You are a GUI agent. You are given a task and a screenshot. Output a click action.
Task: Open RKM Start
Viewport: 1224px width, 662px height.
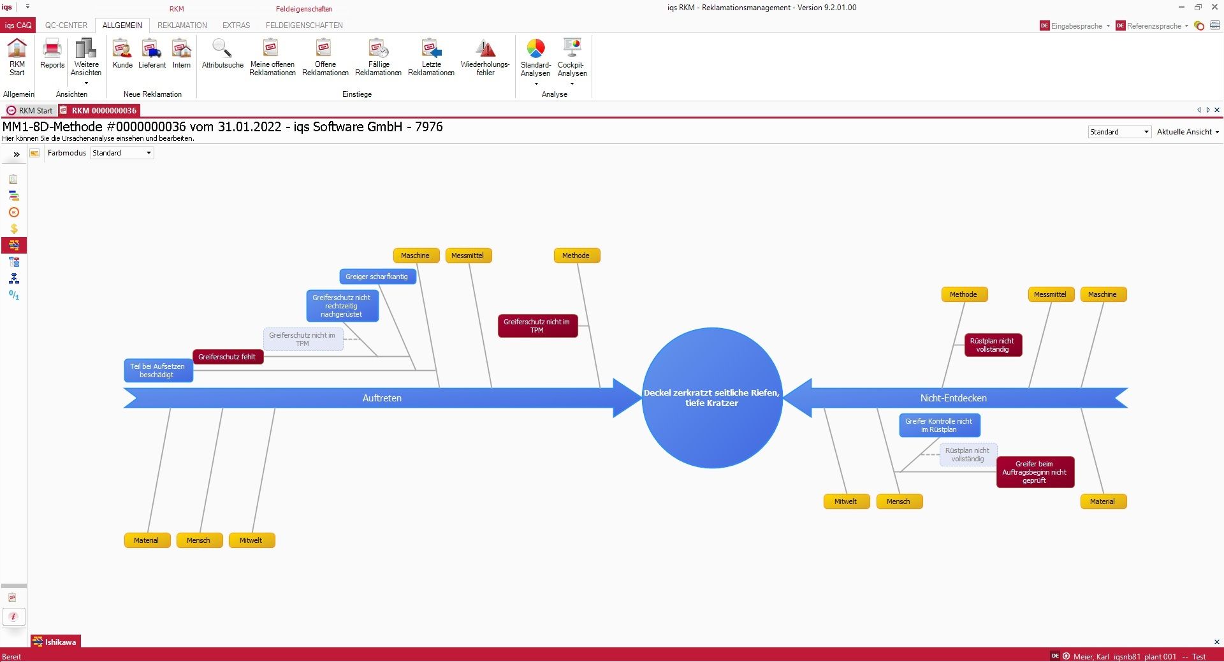pyautogui.click(x=17, y=57)
